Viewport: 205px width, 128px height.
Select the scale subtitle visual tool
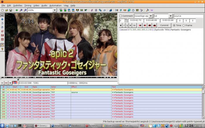(2, 31)
